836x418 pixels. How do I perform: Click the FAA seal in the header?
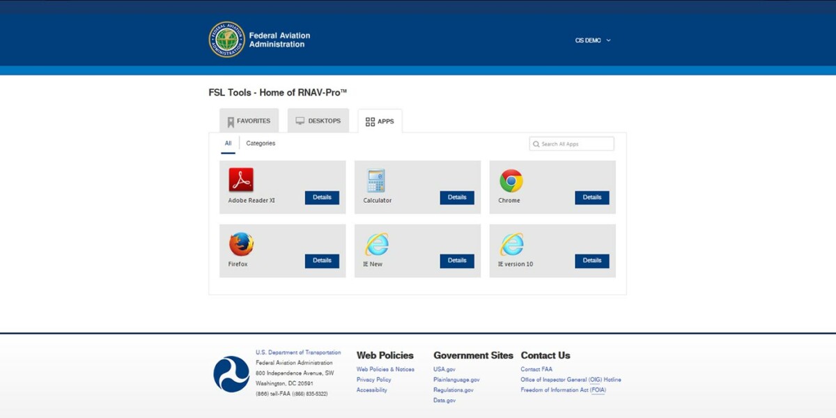coord(224,39)
